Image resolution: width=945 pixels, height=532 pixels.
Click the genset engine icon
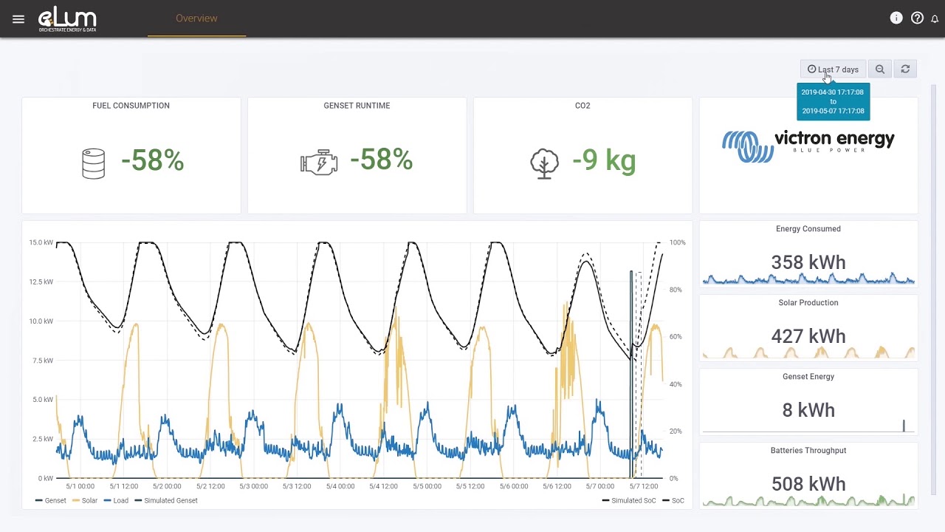(x=319, y=162)
